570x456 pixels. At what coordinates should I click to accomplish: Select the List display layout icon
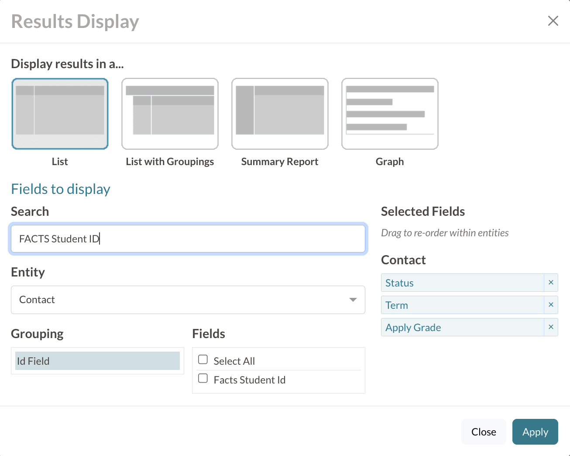coord(60,114)
